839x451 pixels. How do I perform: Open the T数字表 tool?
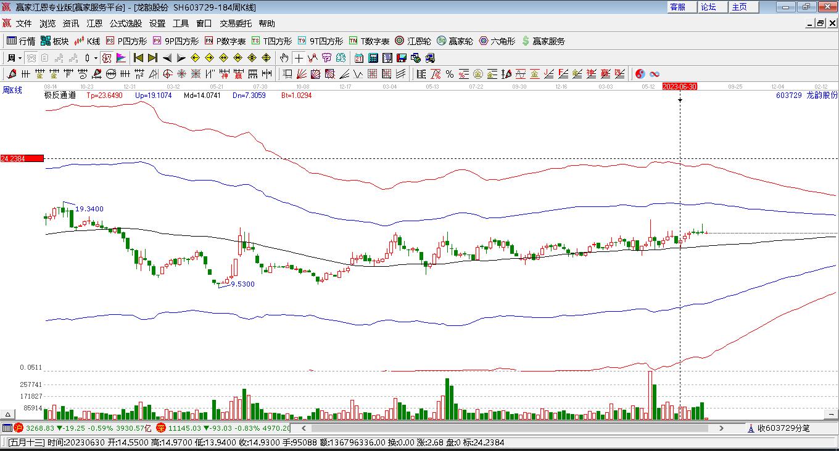point(369,41)
